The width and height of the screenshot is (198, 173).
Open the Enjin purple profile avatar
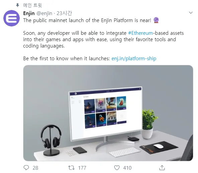11,18
